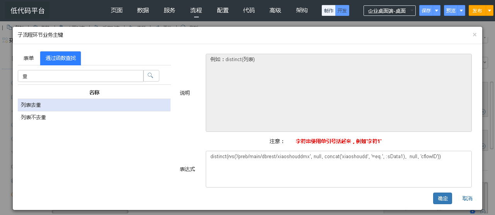Viewport: 495px width, 215px height.
Task: Open the 企业桌面端-桌面 dropdown
Action: point(389,11)
